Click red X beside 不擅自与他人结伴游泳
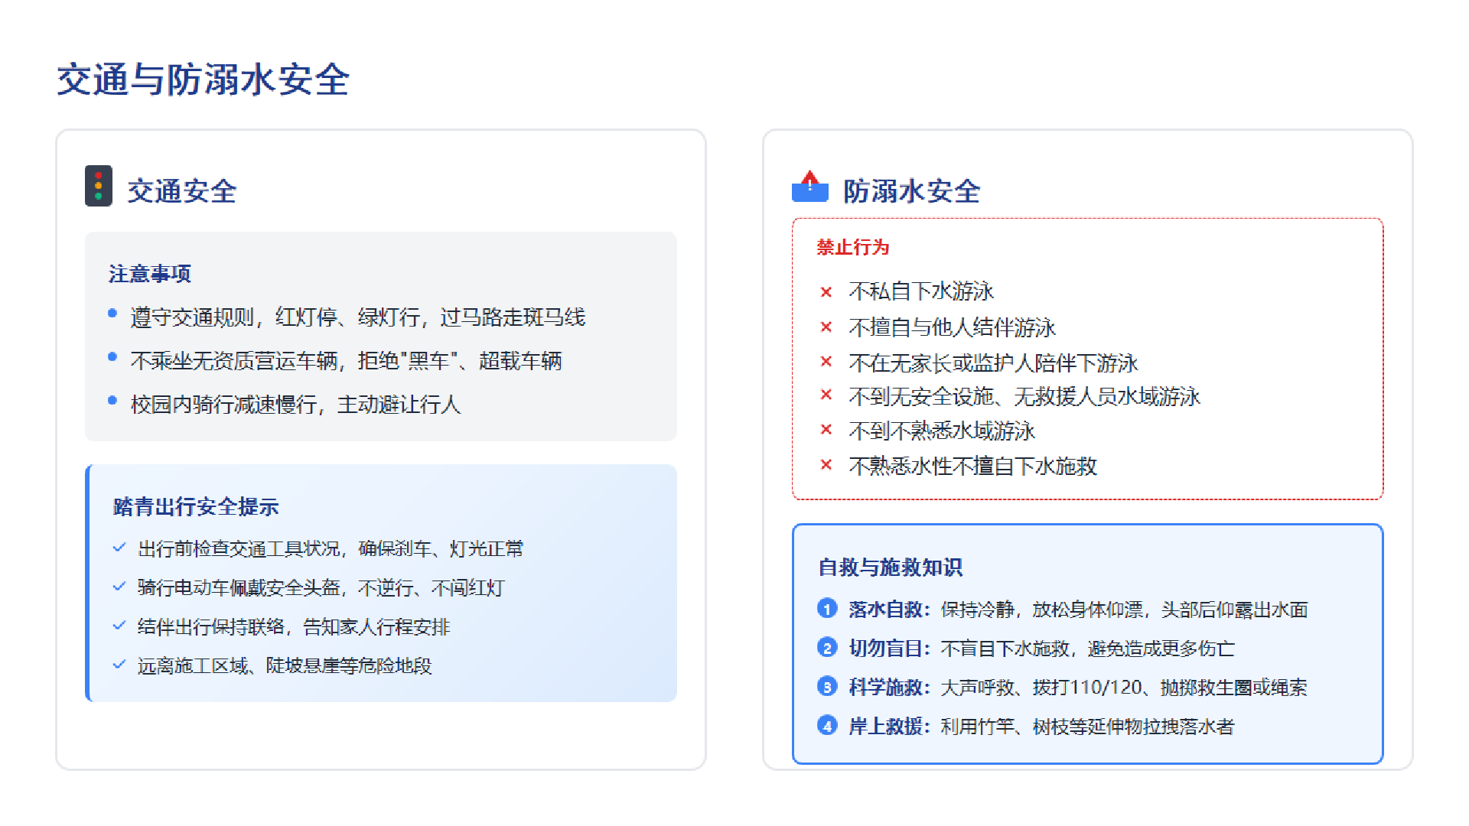This screenshot has width=1469, height=826. pyautogui.click(x=826, y=327)
